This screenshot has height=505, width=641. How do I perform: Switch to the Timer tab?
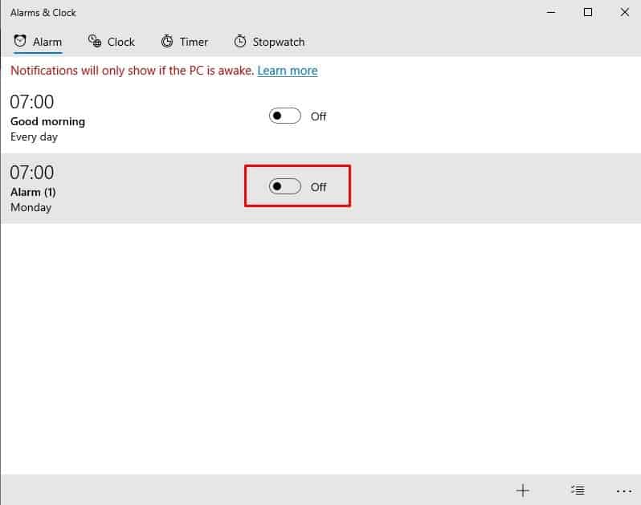click(x=185, y=42)
